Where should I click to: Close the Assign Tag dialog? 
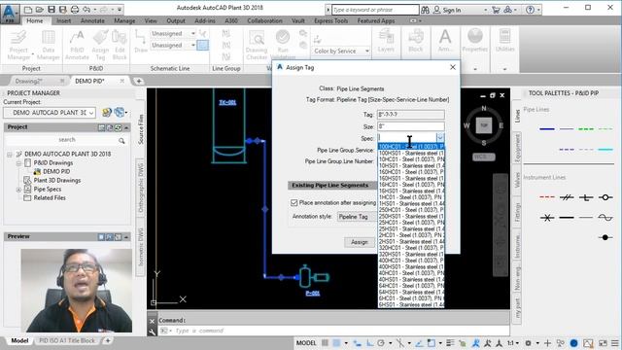[453, 67]
